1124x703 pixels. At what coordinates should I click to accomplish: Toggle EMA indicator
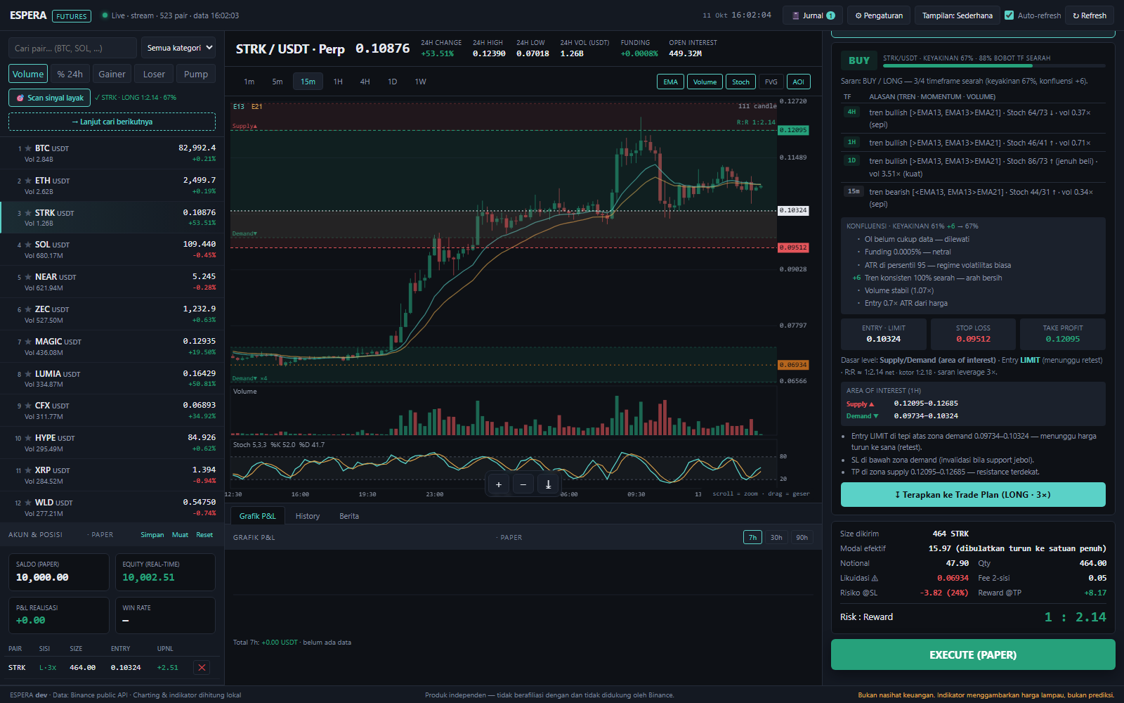(x=671, y=82)
